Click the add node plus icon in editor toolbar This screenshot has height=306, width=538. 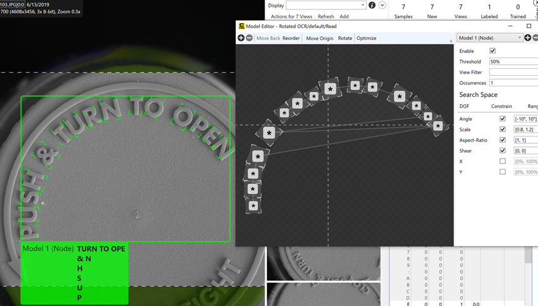(241, 38)
